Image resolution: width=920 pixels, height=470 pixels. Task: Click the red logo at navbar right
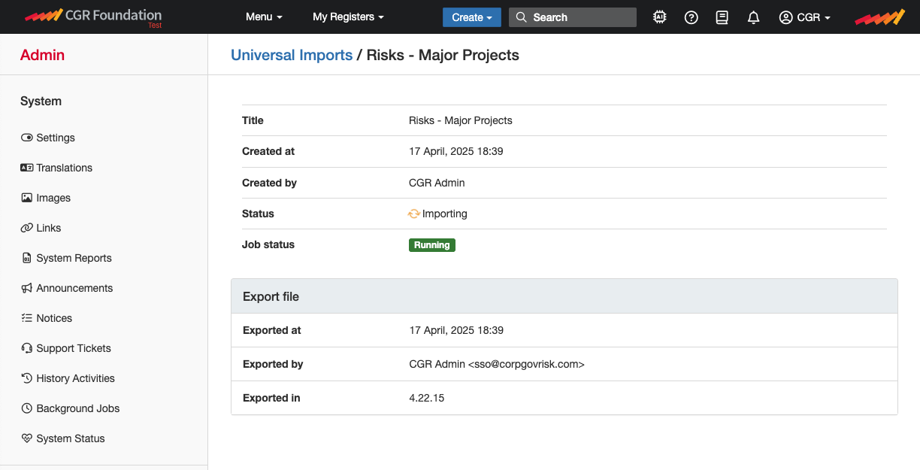879,17
